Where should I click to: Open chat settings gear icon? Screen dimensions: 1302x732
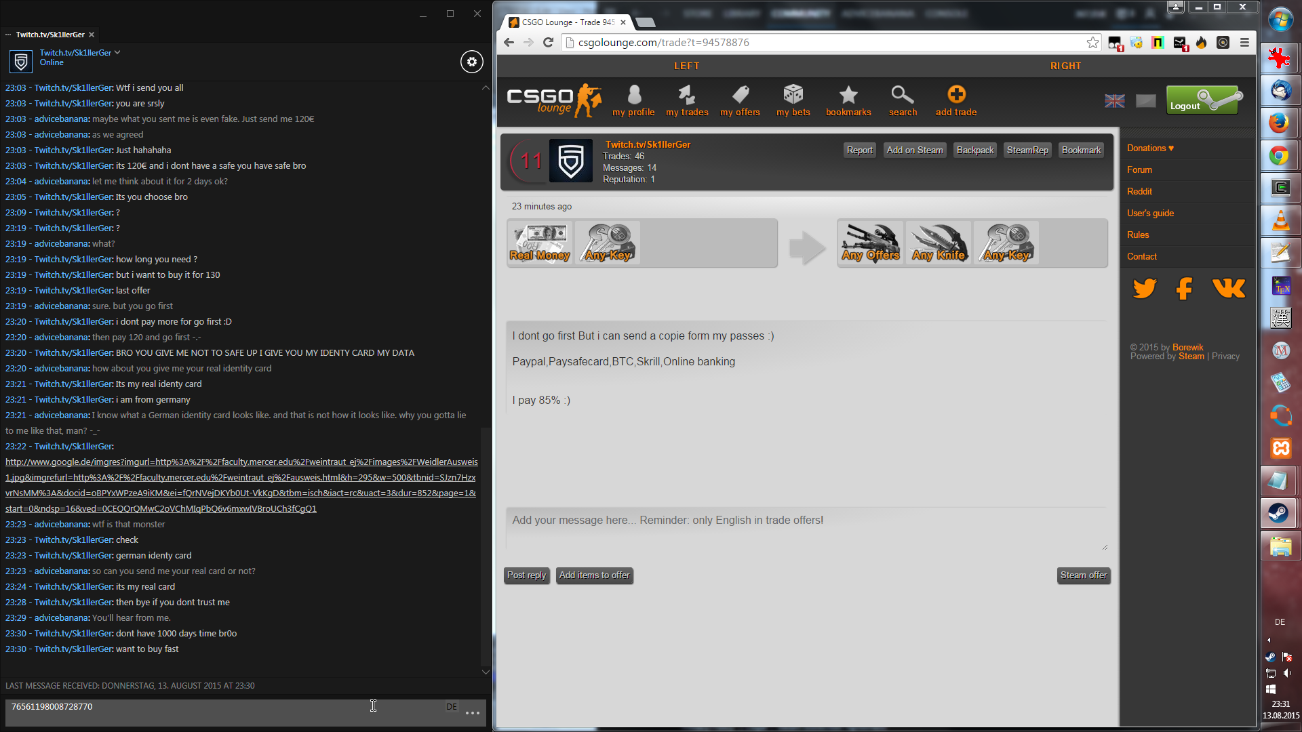[472, 62]
